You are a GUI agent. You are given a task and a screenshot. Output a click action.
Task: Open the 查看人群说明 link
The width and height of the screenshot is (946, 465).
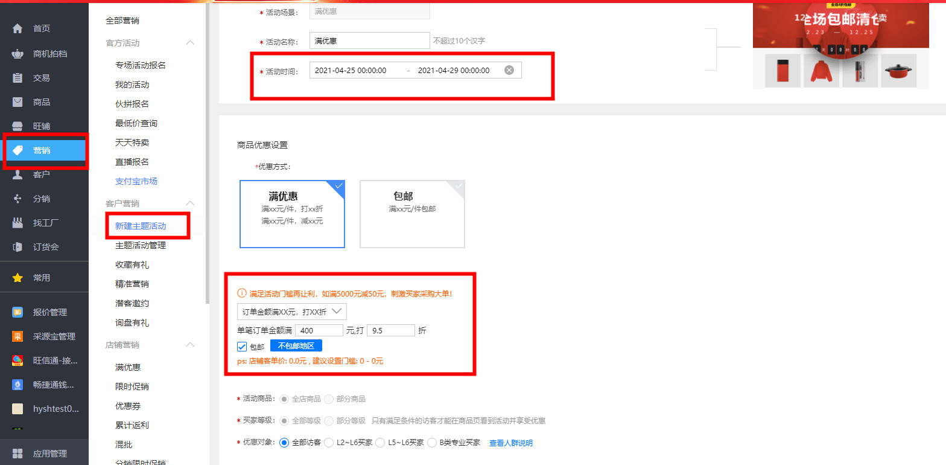(510, 443)
